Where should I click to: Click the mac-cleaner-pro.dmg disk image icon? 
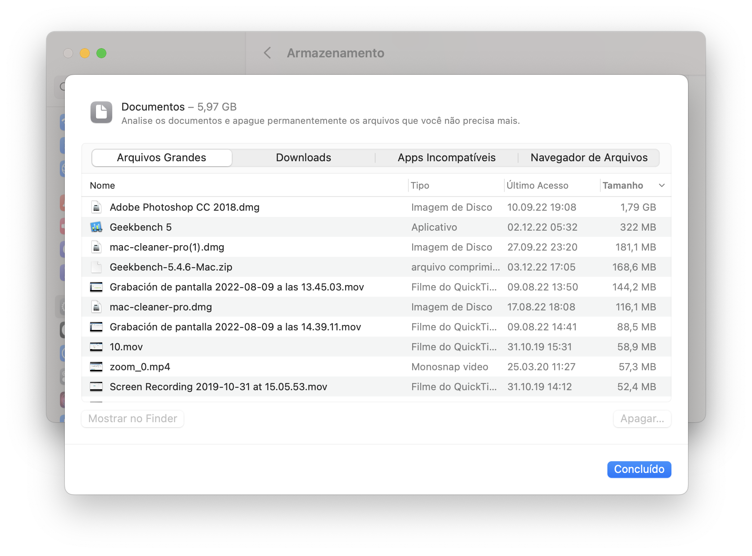96,307
